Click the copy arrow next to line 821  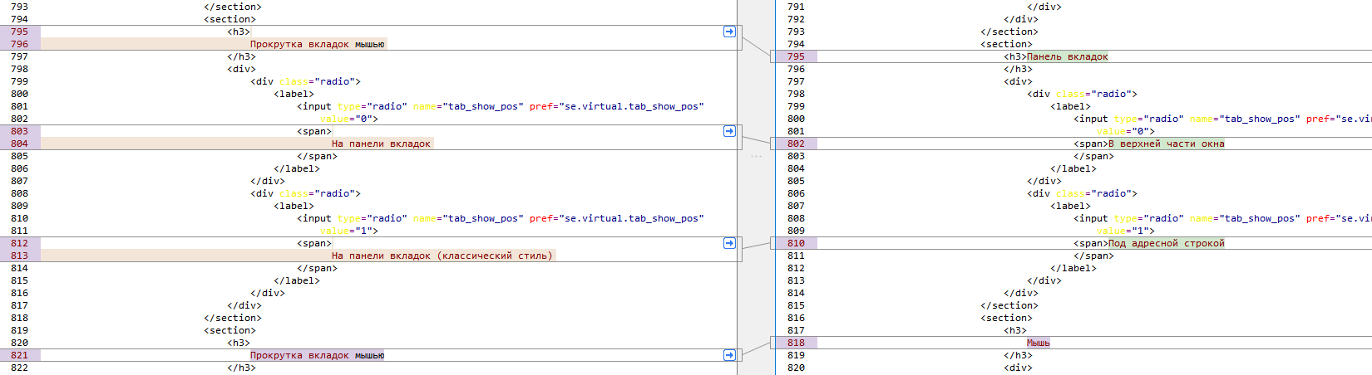click(729, 355)
